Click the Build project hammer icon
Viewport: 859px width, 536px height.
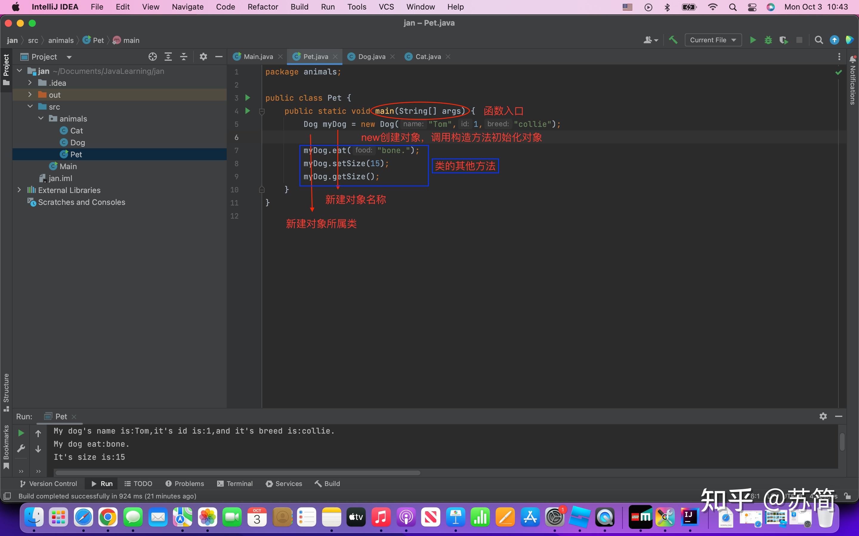pyautogui.click(x=673, y=40)
